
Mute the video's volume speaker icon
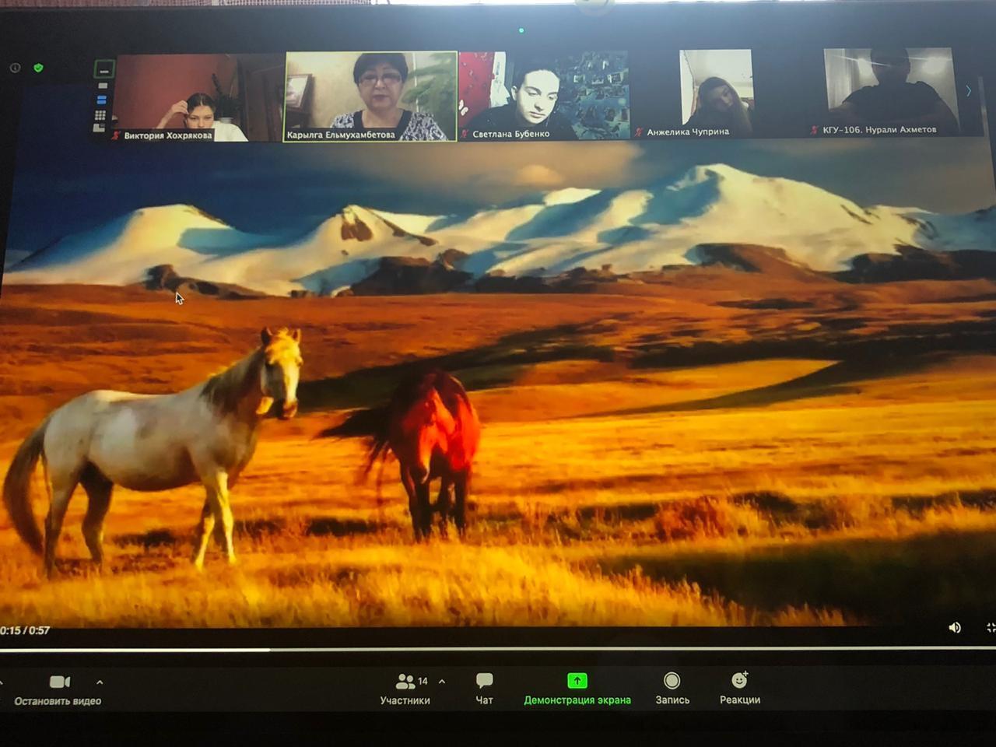955,627
